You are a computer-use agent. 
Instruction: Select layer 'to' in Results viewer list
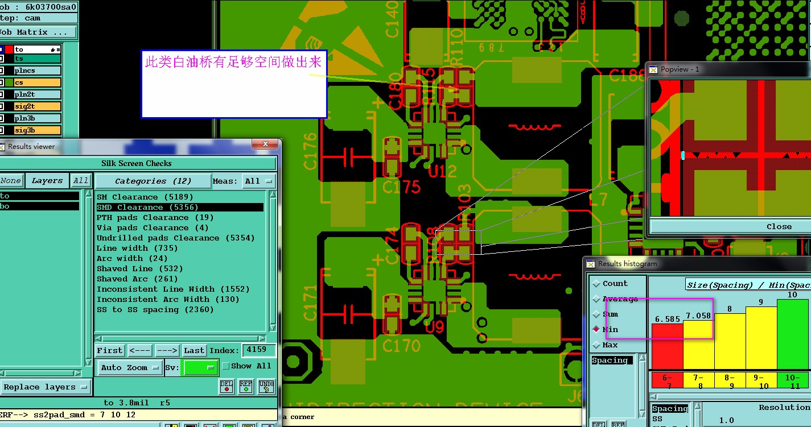39,196
